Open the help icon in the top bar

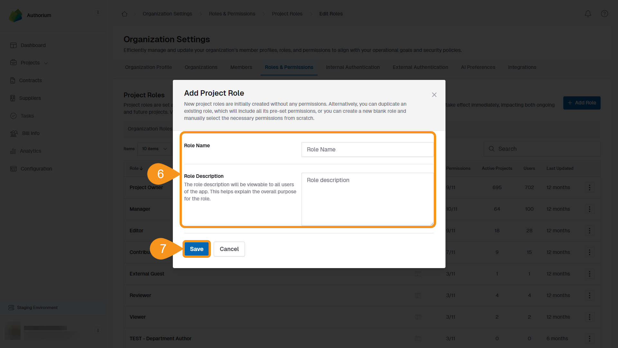tap(604, 14)
